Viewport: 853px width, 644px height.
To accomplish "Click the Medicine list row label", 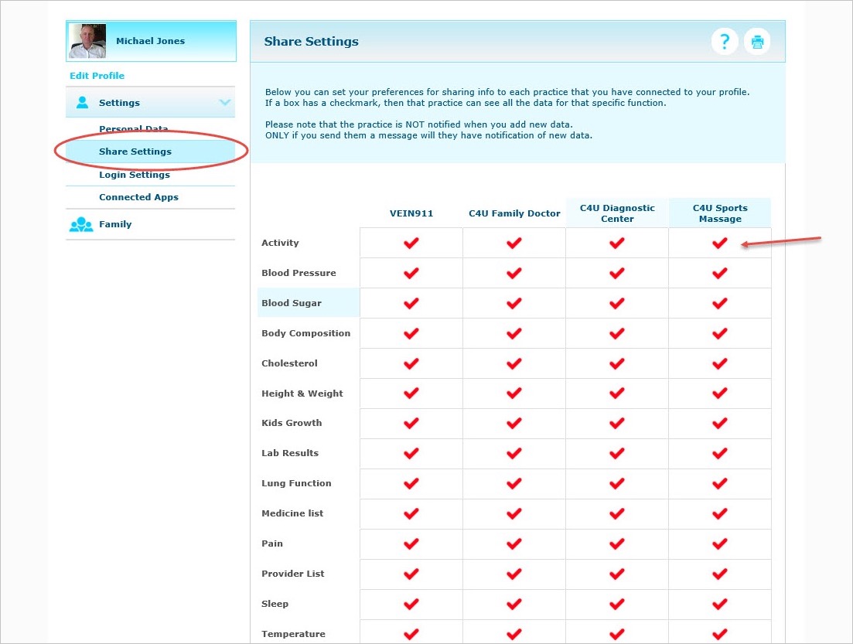I will coord(292,513).
